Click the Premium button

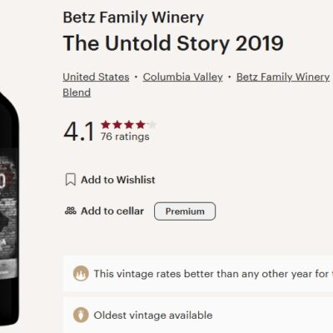point(185,211)
